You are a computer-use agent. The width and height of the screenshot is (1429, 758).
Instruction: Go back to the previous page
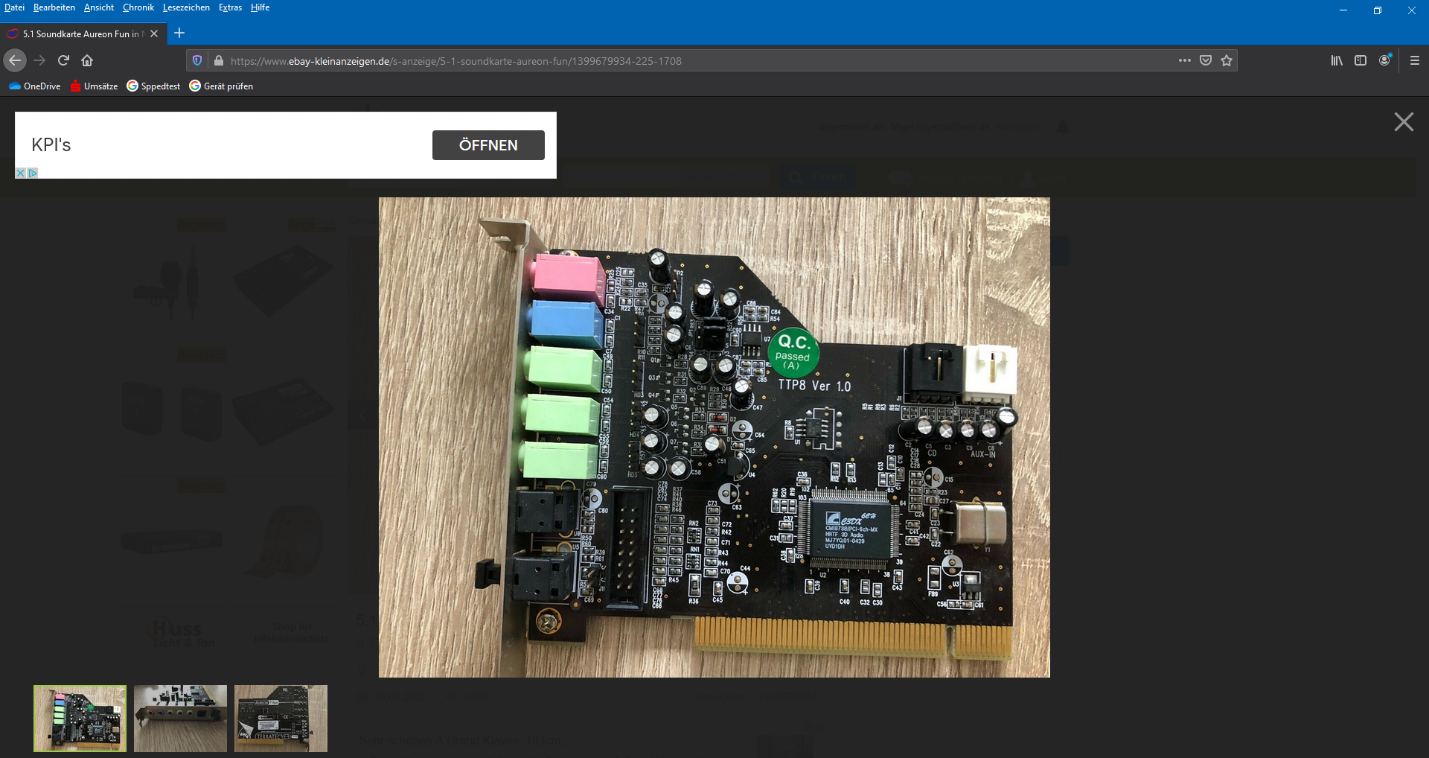point(15,60)
